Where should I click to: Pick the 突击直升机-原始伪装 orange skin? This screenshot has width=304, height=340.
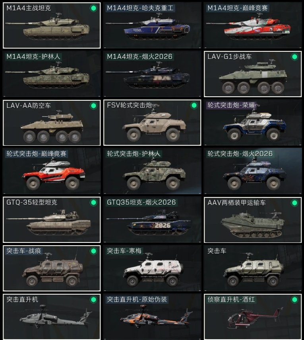pyautogui.click(x=152, y=317)
